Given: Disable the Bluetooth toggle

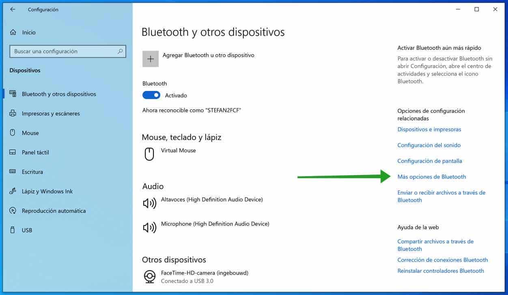Looking at the screenshot, I should pyautogui.click(x=151, y=95).
